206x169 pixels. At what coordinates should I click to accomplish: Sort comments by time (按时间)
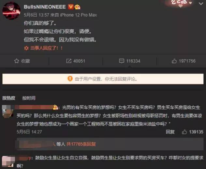tap(29, 98)
